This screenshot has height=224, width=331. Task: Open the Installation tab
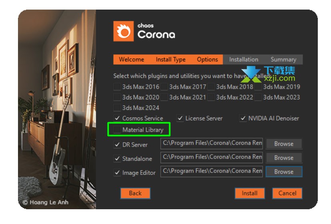(x=243, y=59)
